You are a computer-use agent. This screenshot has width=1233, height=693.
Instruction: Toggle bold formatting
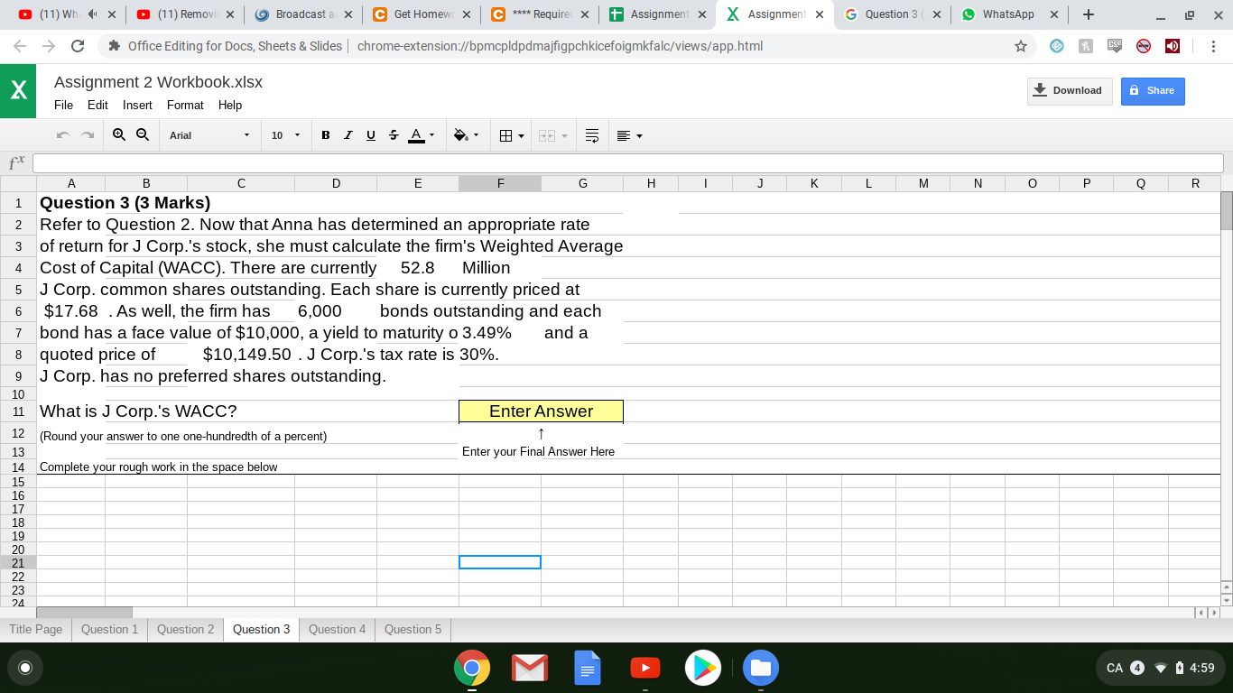tap(326, 135)
